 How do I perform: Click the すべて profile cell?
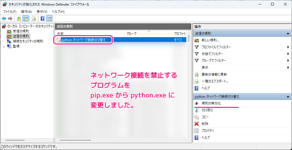[x=178, y=39]
